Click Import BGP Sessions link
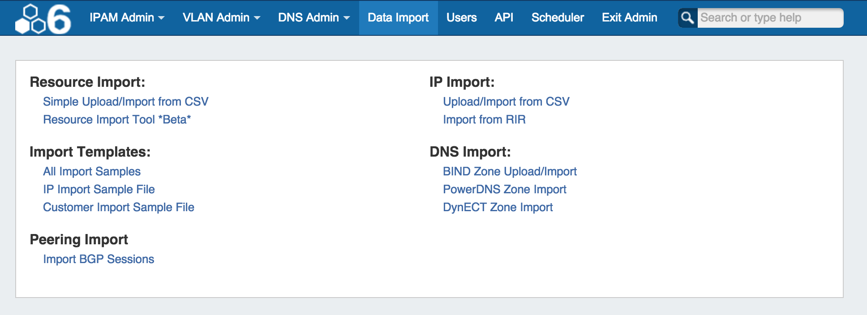867x315 pixels. [99, 259]
